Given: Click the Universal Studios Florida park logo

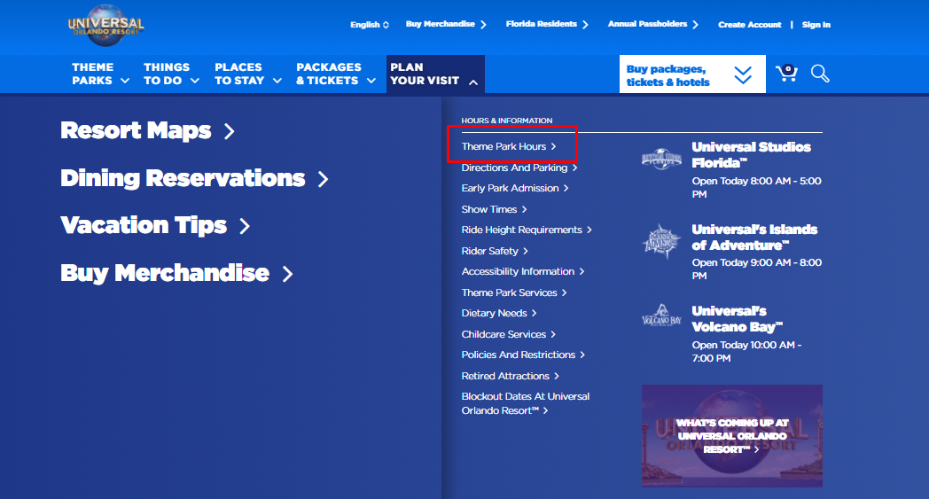Looking at the screenshot, I should click(x=663, y=160).
